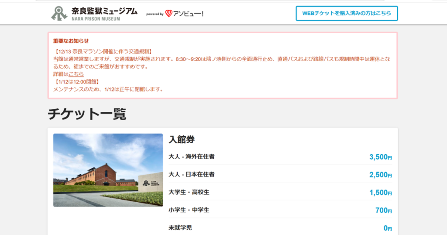This screenshot has width=447, height=235.
Task: Follow the こちら details link in notice
Action: [76, 74]
